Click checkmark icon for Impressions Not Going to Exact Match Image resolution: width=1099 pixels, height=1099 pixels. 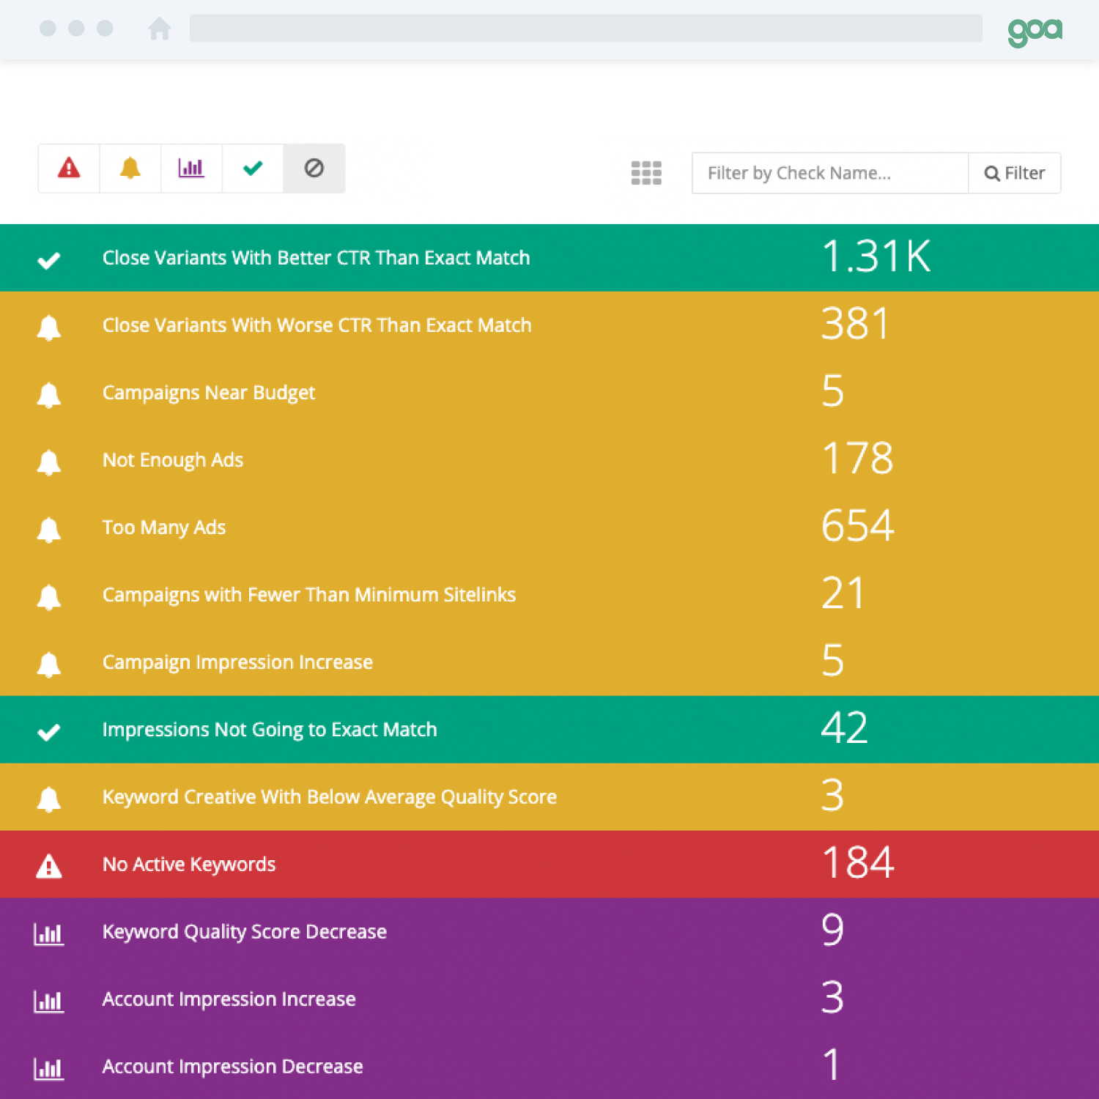(x=49, y=732)
